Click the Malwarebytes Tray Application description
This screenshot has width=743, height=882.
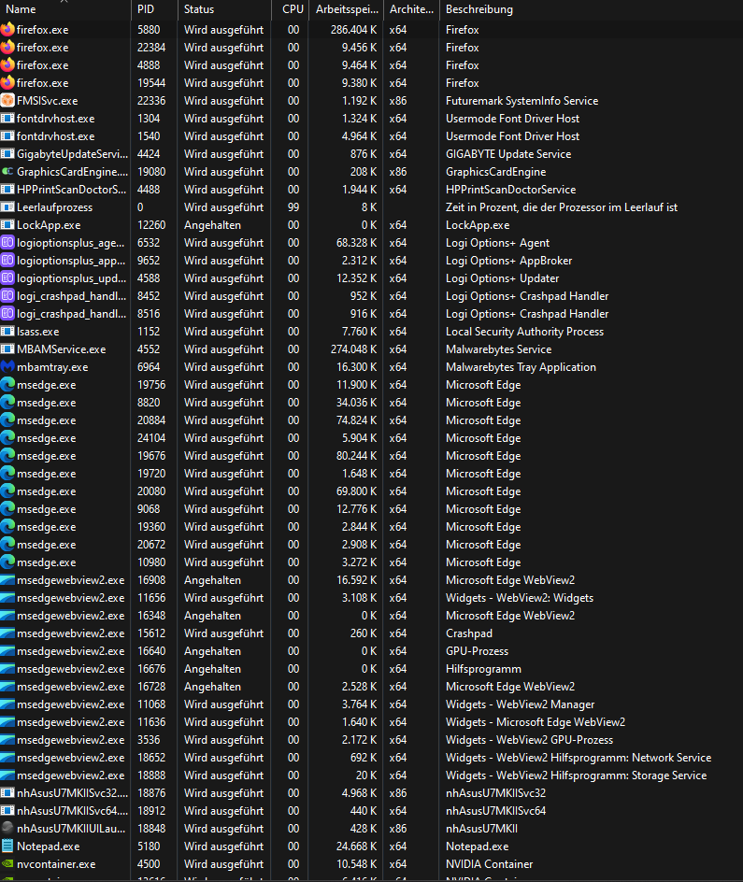click(x=521, y=367)
